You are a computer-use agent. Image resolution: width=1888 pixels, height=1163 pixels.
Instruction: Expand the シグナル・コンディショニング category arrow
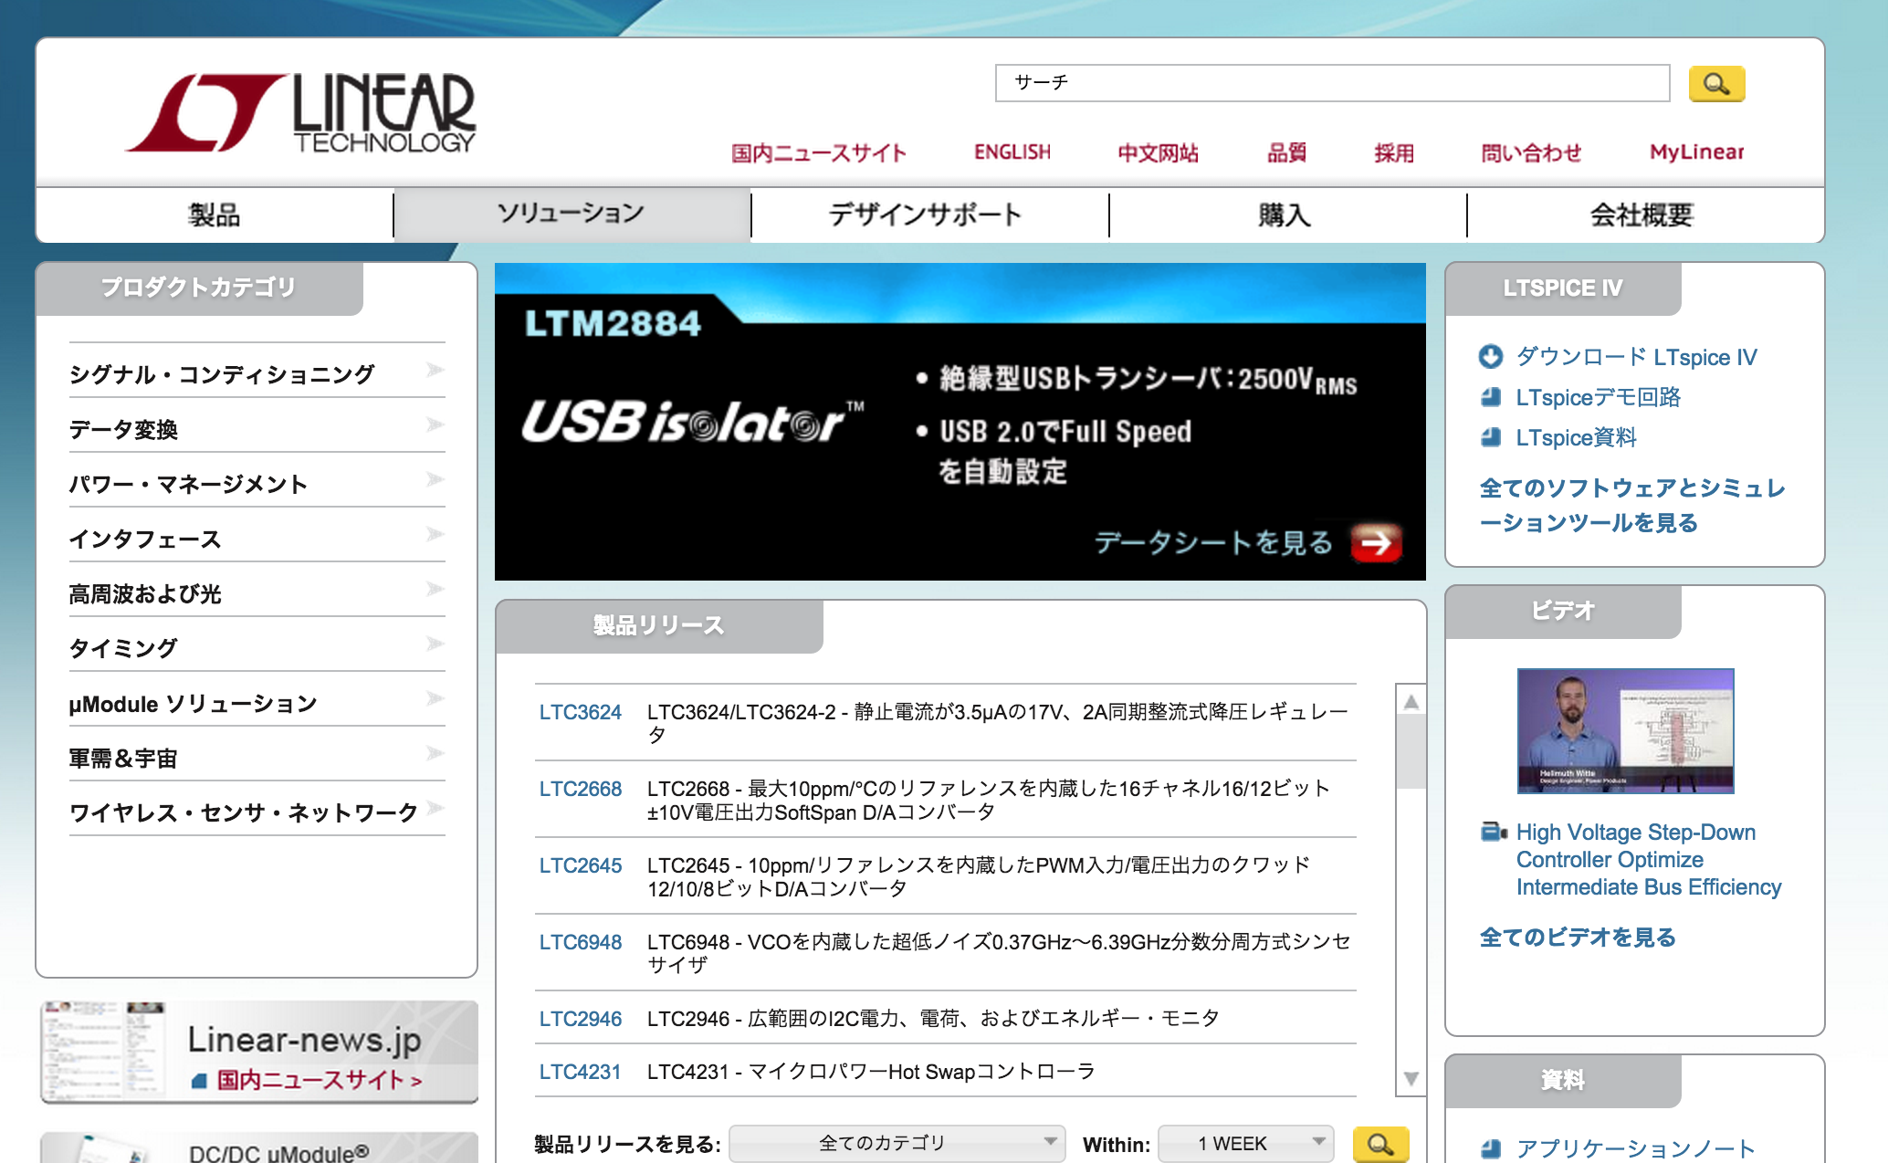point(435,370)
